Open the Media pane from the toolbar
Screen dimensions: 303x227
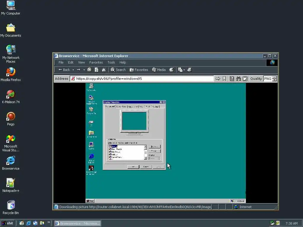click(x=159, y=70)
